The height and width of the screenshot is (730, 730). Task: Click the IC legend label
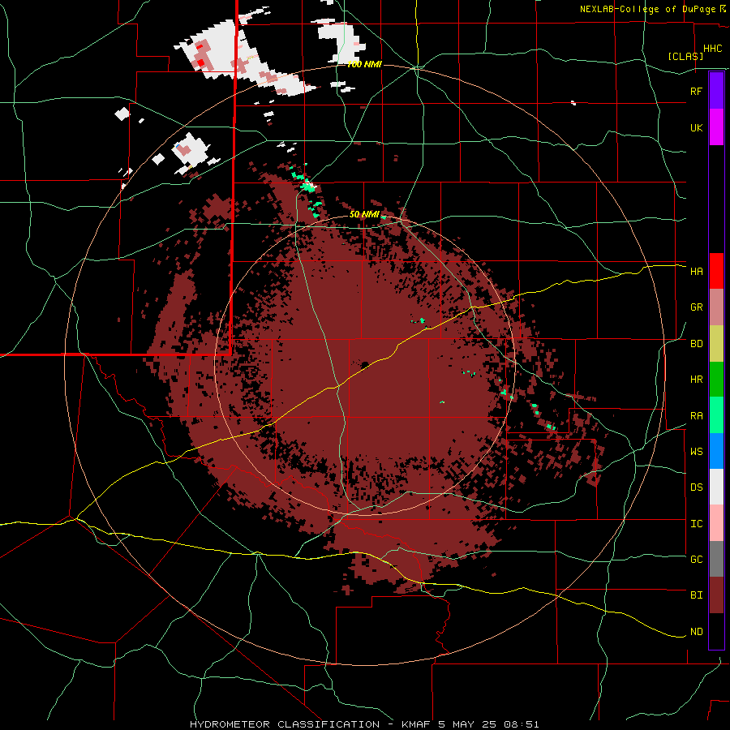(696, 524)
